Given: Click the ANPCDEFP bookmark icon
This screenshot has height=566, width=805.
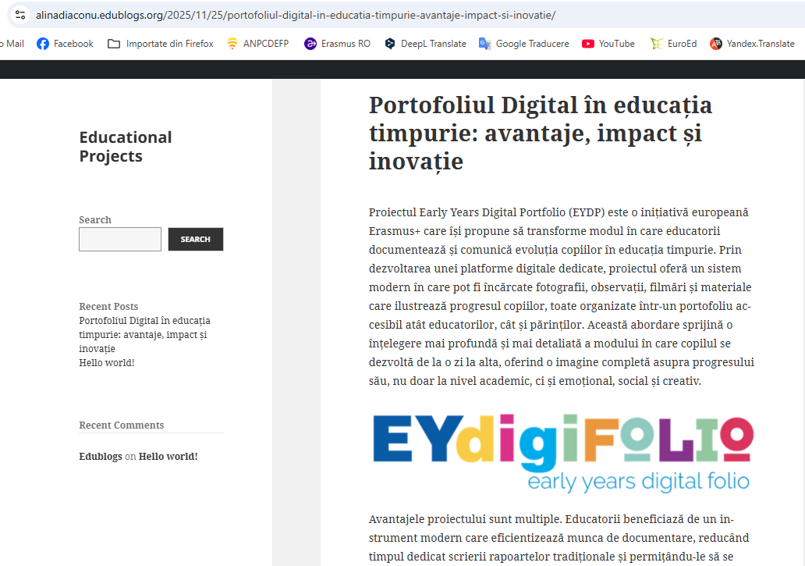Looking at the screenshot, I should pos(232,44).
